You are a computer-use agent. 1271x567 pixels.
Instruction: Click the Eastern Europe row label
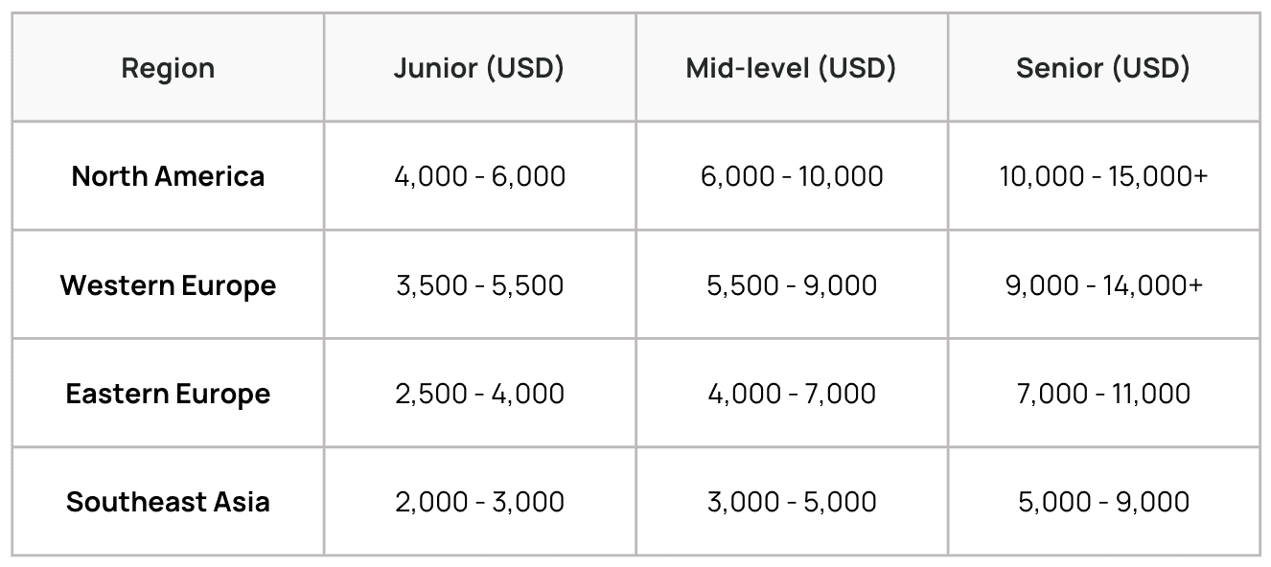[x=168, y=393]
